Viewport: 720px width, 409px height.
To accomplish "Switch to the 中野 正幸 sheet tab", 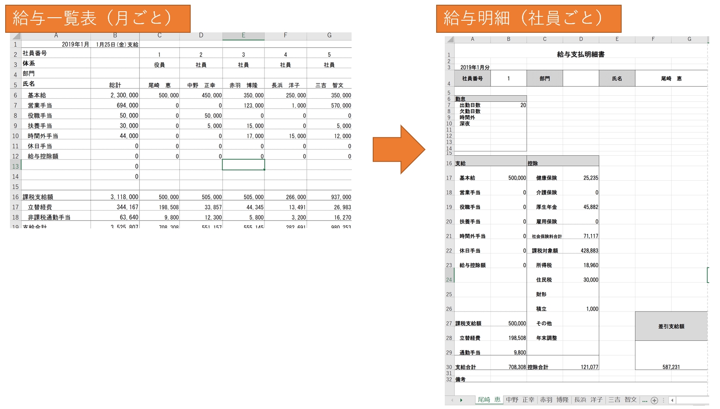I will tap(520, 400).
